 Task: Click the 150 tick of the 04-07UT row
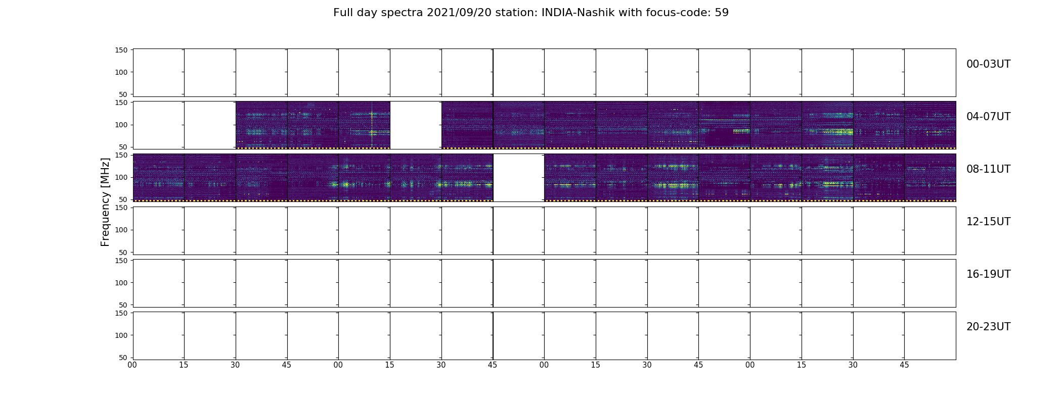click(x=121, y=103)
